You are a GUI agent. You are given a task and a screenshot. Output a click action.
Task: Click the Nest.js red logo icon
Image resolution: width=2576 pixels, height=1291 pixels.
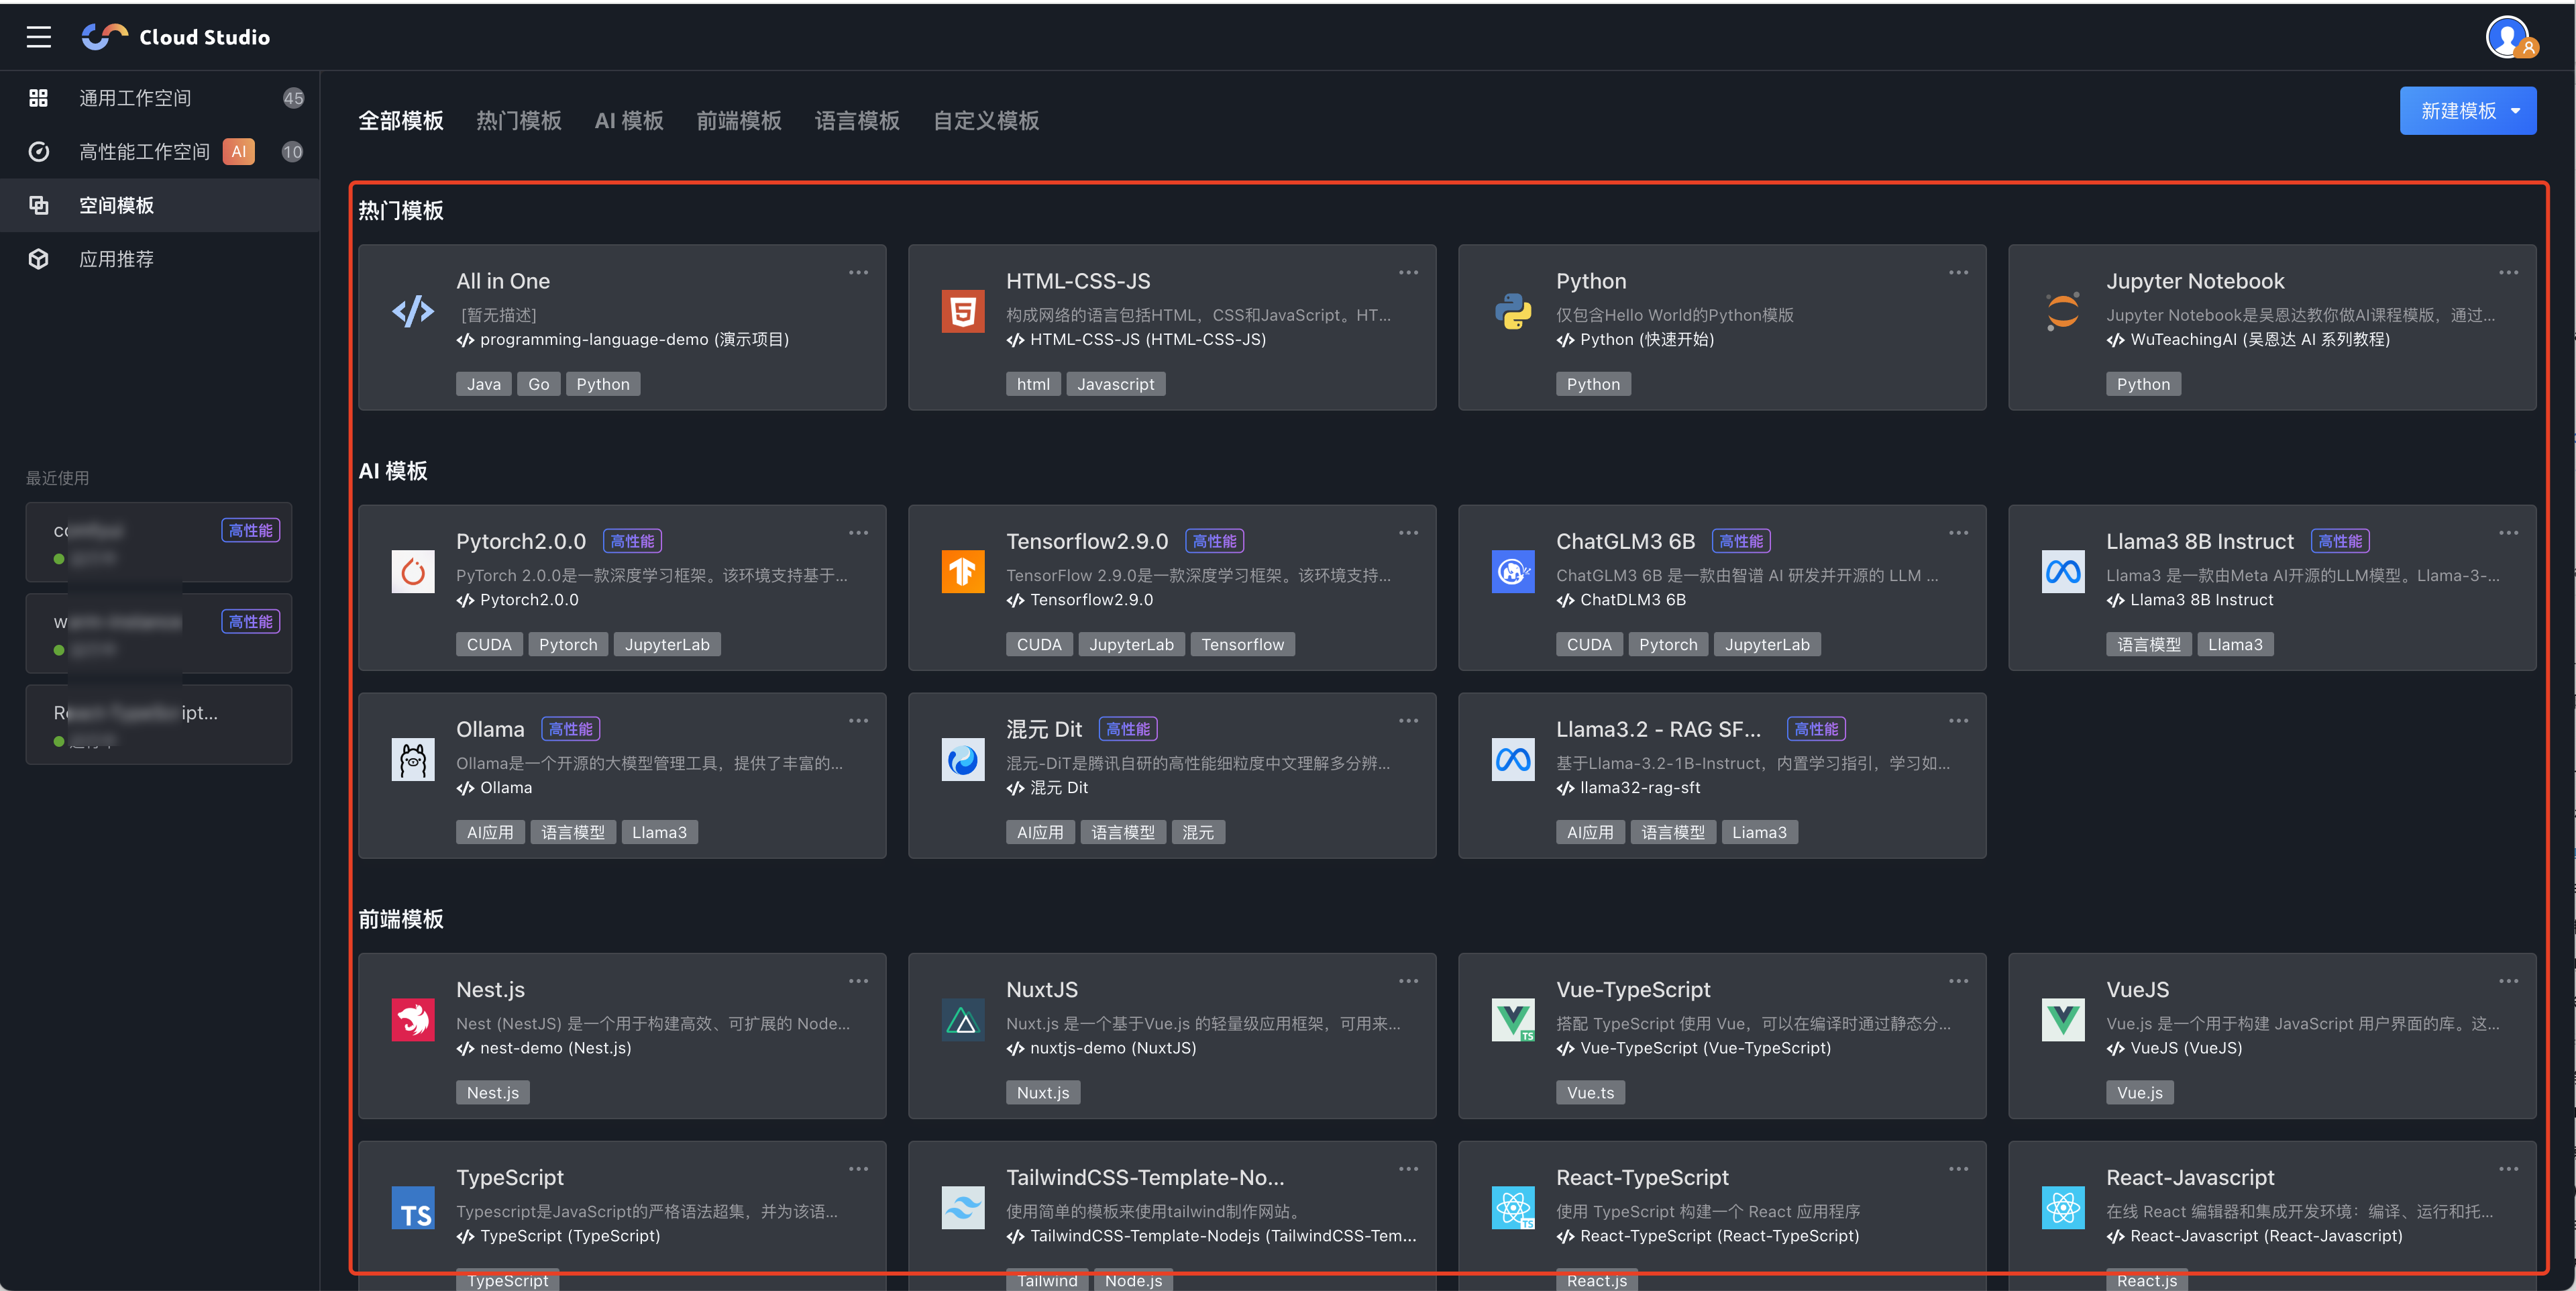(413, 1020)
